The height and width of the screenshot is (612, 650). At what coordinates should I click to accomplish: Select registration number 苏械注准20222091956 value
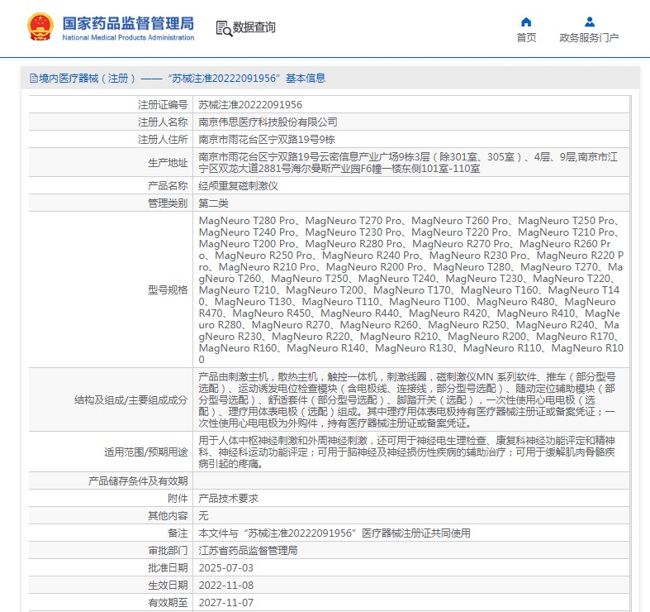[x=250, y=105]
